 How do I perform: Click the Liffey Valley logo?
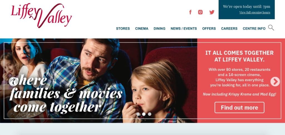pos(41,16)
